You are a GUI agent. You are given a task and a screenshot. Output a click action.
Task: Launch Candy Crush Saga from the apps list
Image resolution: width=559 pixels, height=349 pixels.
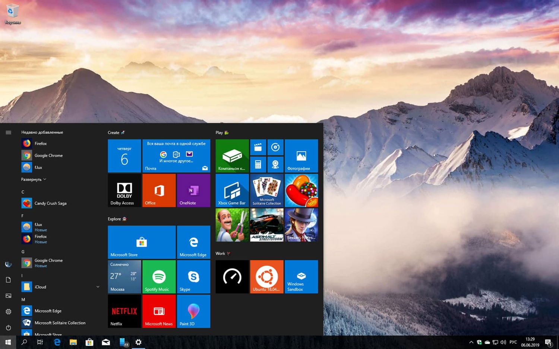tap(50, 203)
